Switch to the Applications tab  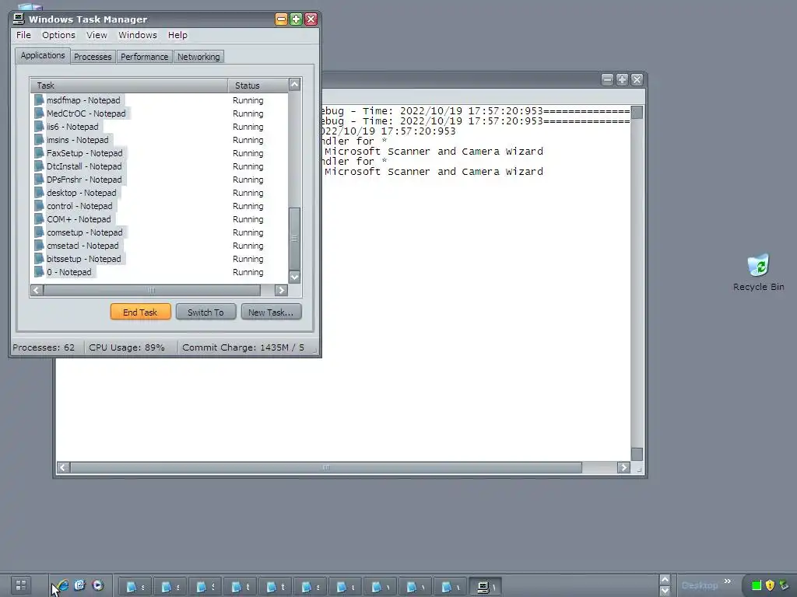pos(43,55)
